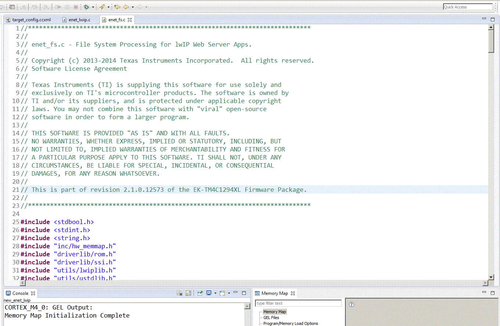
Task: Switch to the target_config.ccxml editor tab
Action: [x=29, y=20]
